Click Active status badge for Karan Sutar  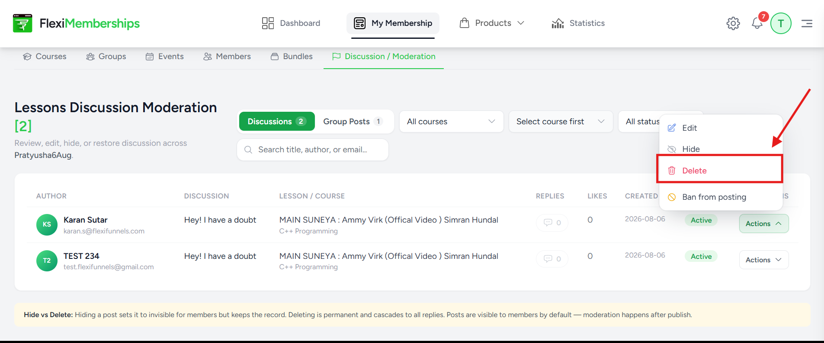coord(701,220)
